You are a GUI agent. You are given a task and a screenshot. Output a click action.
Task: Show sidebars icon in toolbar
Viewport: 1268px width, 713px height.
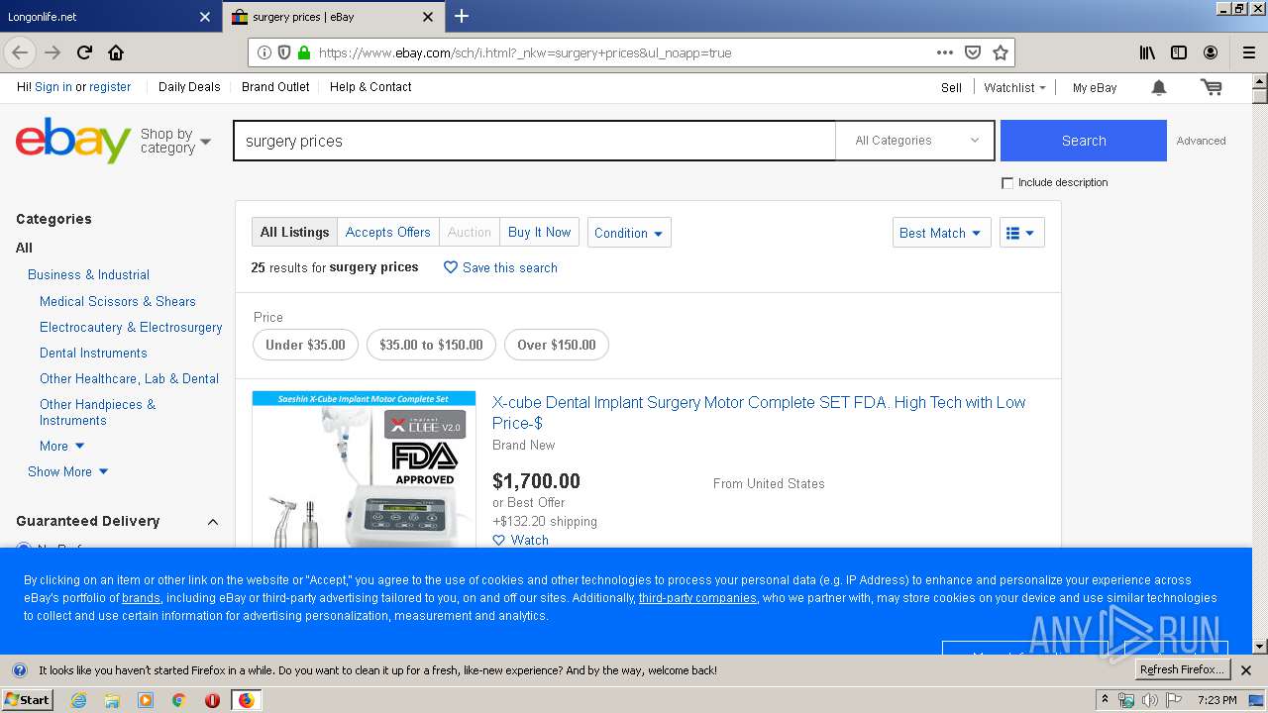(1179, 52)
